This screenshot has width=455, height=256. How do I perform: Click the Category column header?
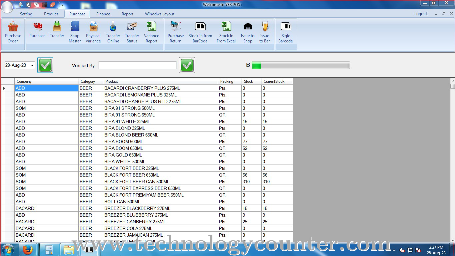coord(91,81)
